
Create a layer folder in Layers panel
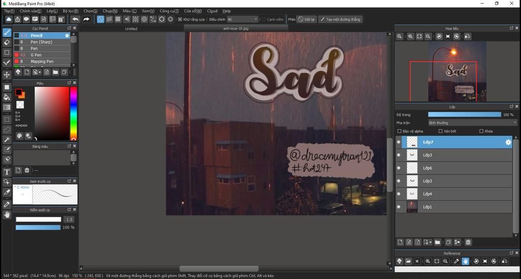pos(437,242)
